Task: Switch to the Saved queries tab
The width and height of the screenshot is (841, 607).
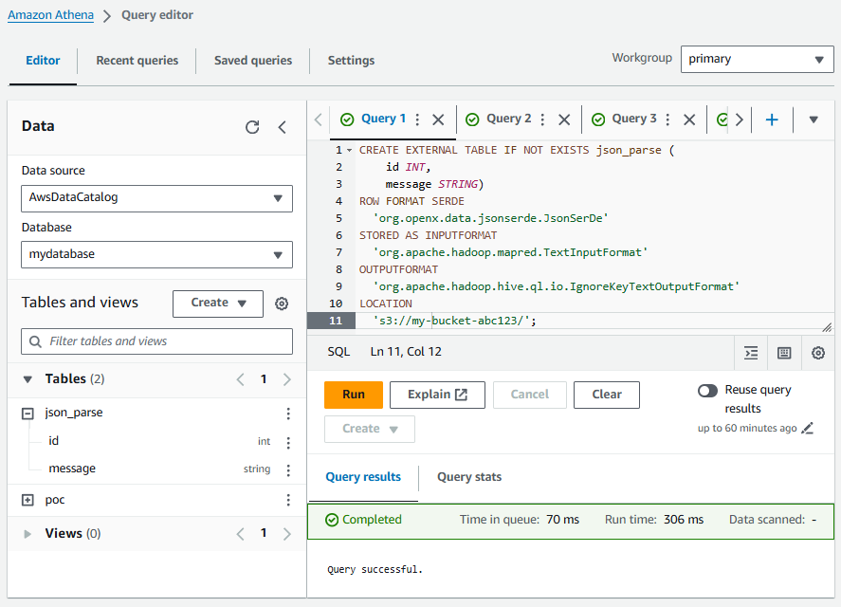Action: coord(253,61)
